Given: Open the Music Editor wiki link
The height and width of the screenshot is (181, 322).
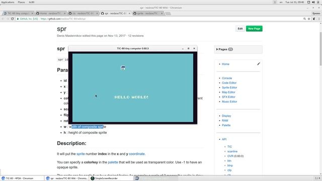Looking at the screenshot, I should [x=229, y=102].
